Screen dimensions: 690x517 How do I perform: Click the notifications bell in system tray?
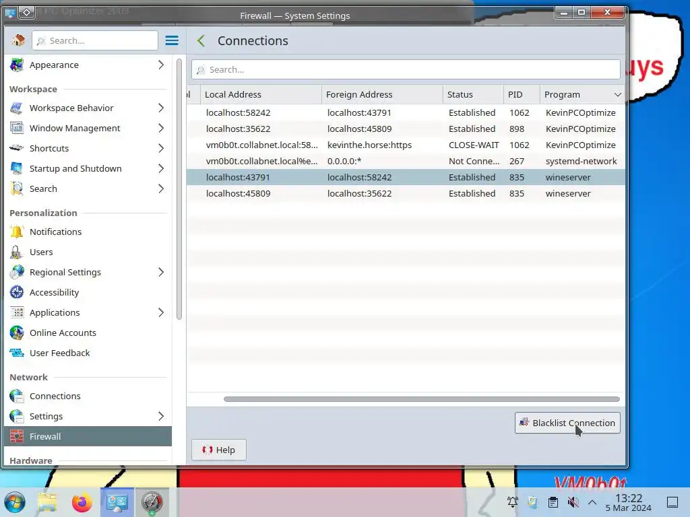click(513, 502)
